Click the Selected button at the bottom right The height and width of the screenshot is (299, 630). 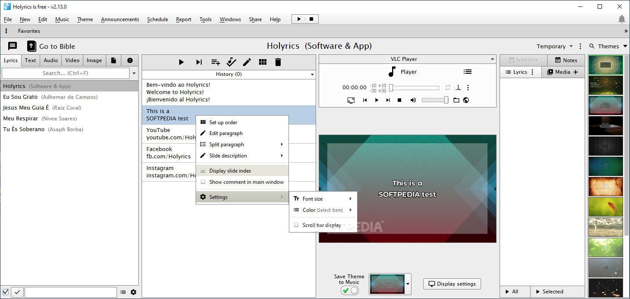pos(557,292)
